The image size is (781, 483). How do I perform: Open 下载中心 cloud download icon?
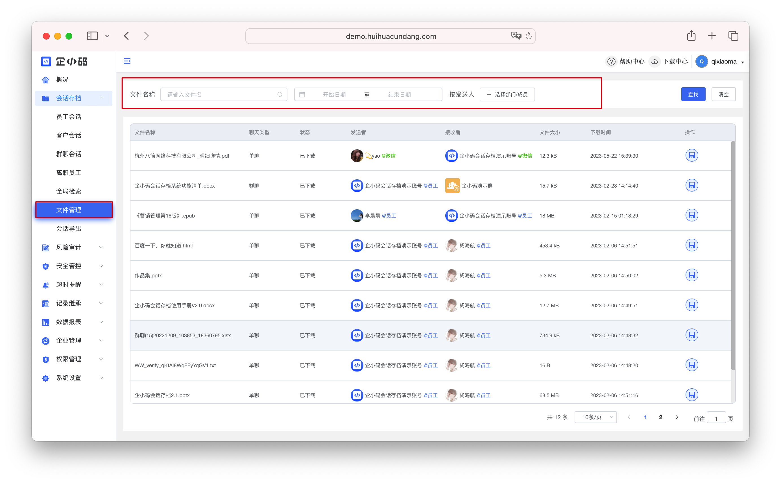click(x=655, y=62)
